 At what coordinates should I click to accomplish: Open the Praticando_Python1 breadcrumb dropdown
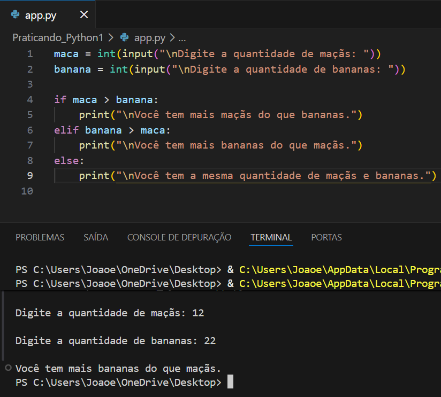click(57, 37)
